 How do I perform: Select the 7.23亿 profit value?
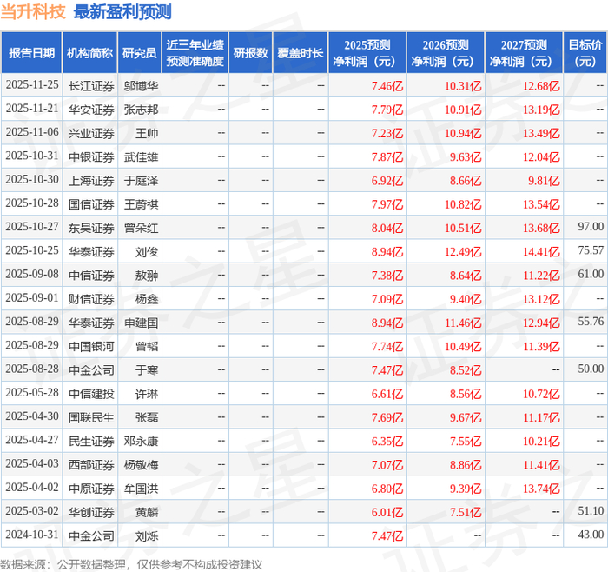click(387, 133)
